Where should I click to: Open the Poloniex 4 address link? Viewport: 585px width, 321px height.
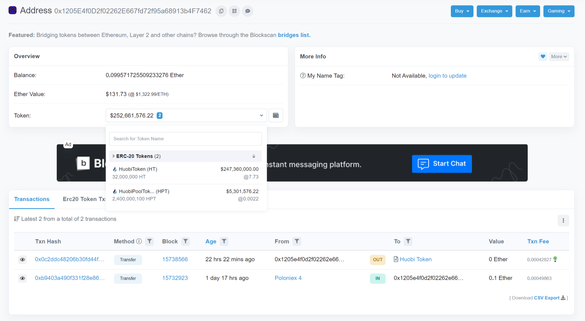click(288, 278)
